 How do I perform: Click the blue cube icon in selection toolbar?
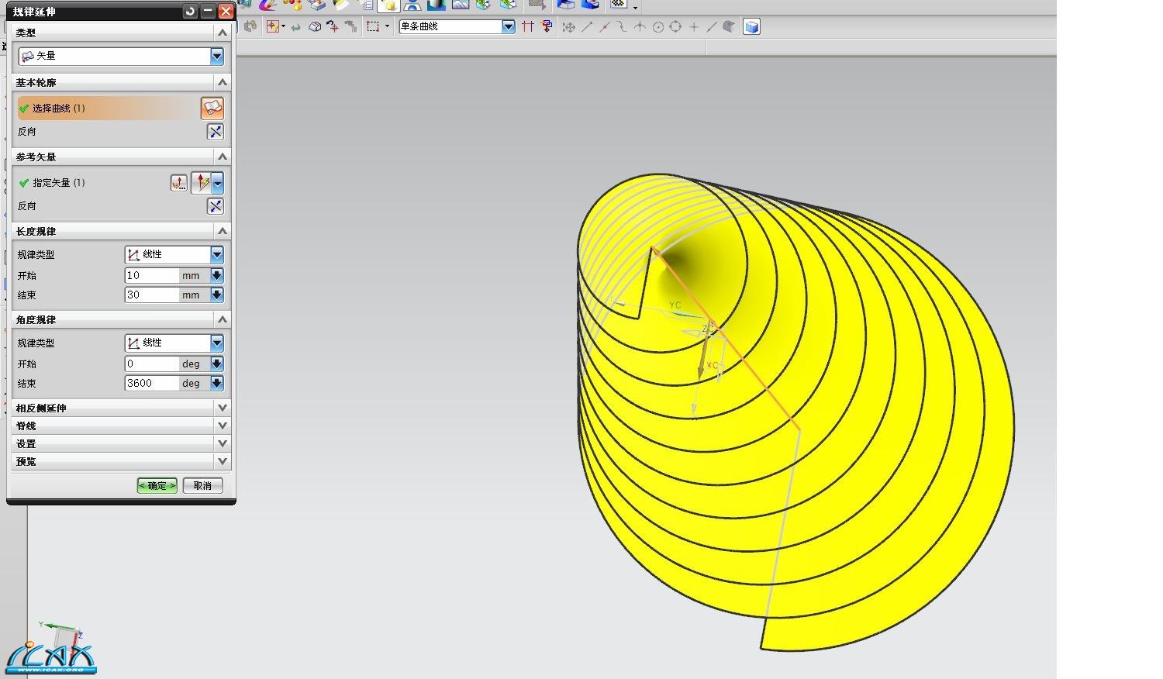click(x=751, y=27)
